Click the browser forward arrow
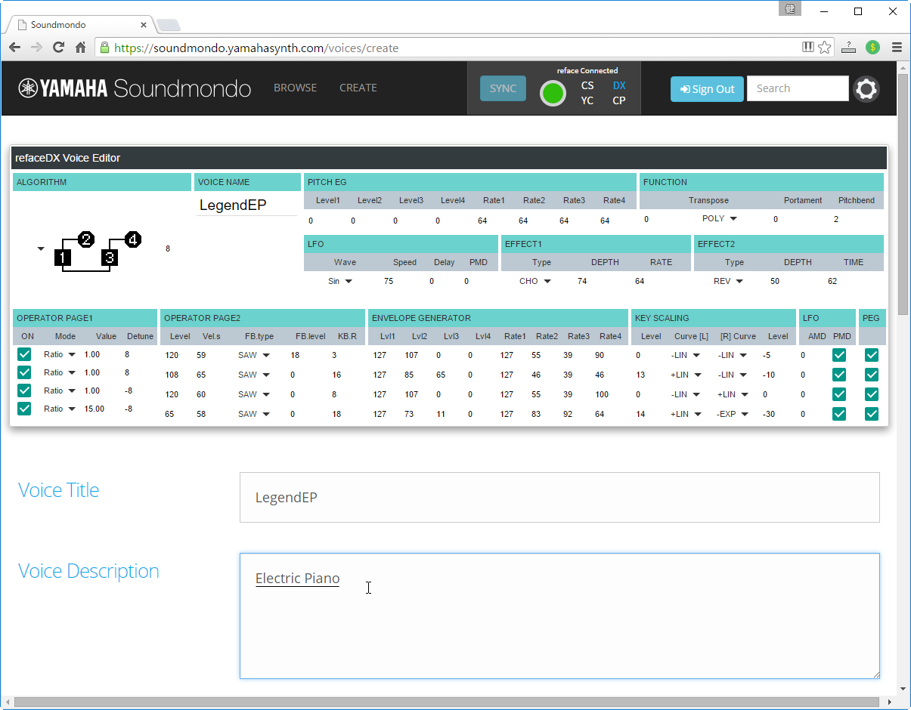Viewport: 911px width, 710px height. click(x=36, y=48)
